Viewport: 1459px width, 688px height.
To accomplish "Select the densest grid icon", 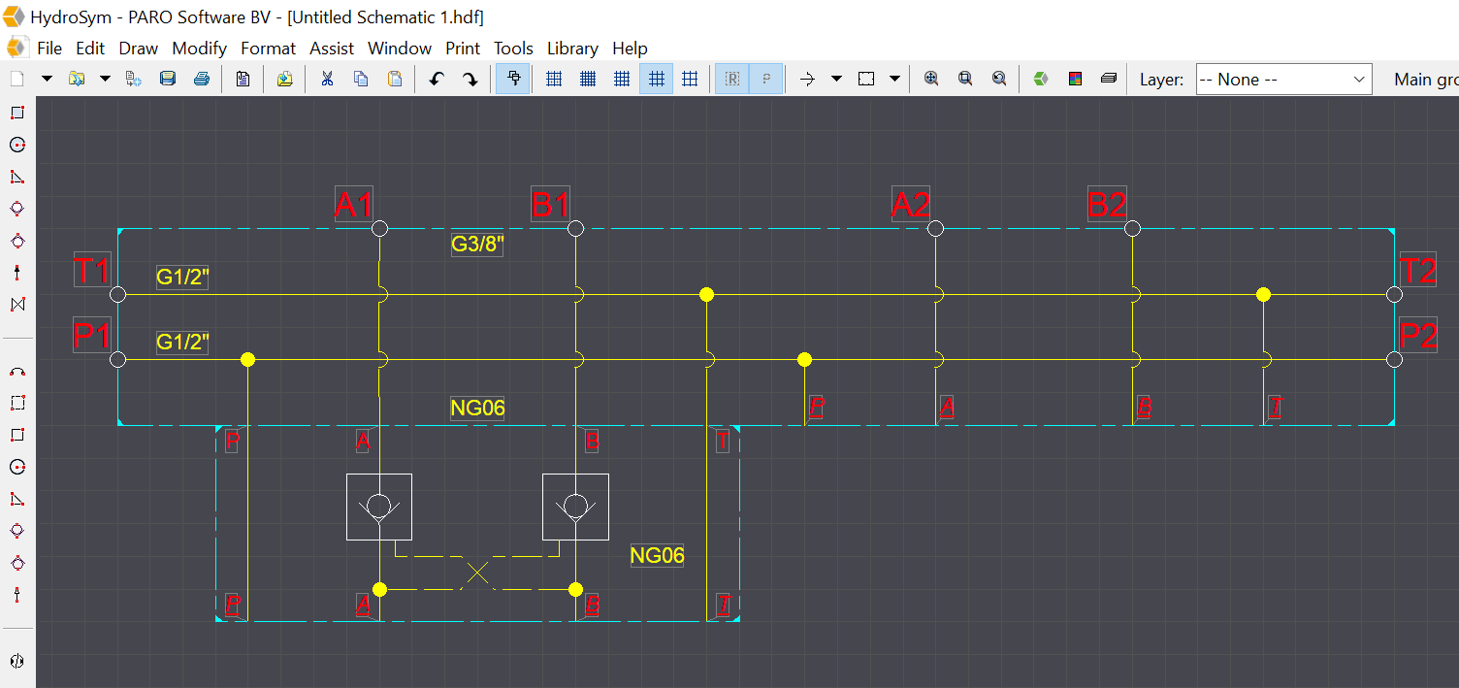I will pyautogui.click(x=588, y=79).
